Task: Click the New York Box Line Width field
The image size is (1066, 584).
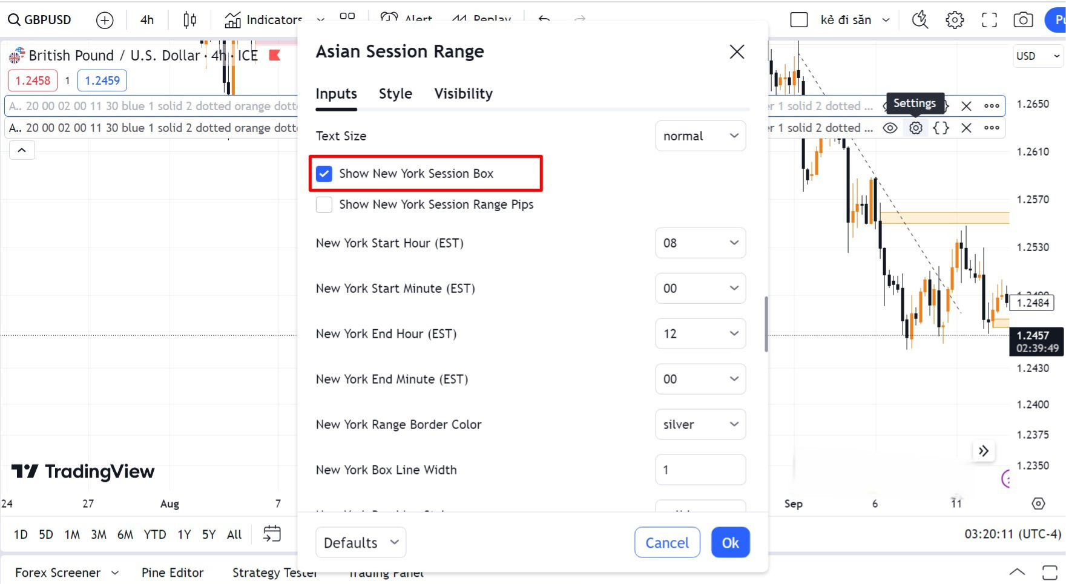Action: click(x=700, y=470)
